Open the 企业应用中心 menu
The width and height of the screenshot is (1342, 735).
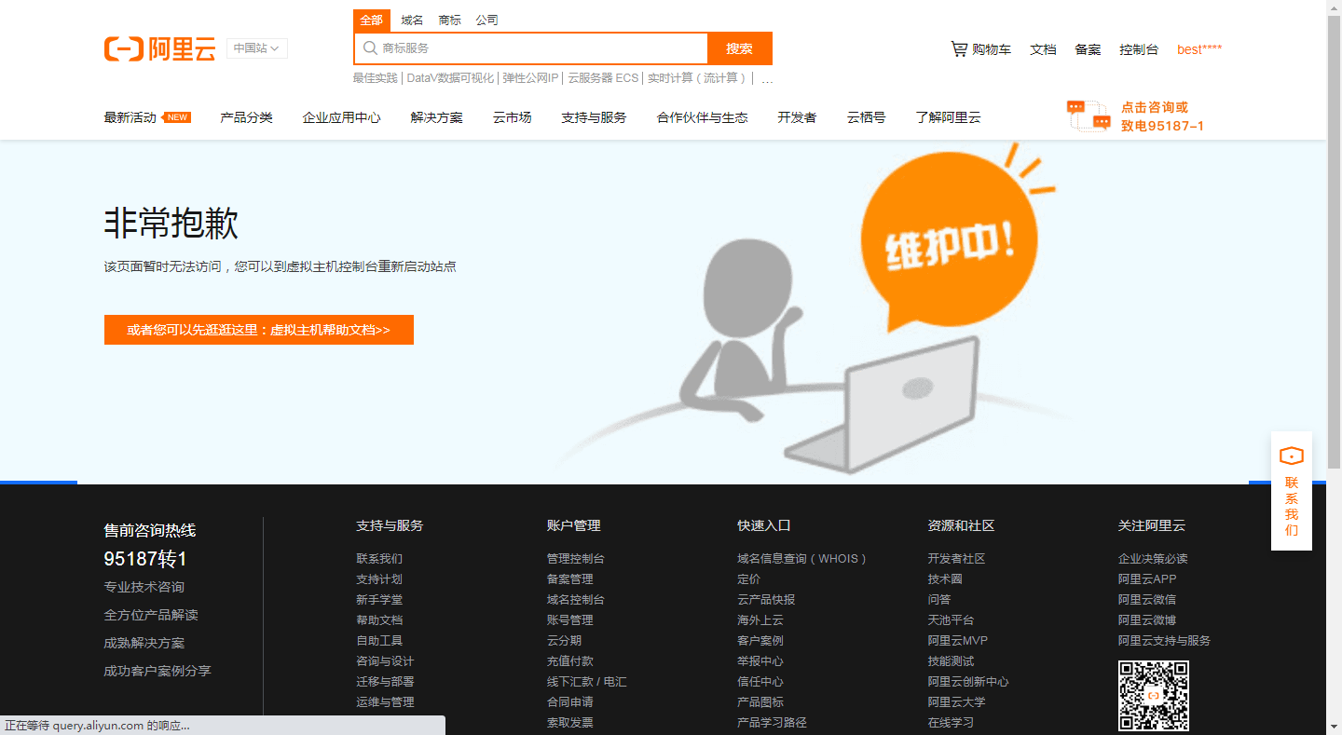point(341,117)
